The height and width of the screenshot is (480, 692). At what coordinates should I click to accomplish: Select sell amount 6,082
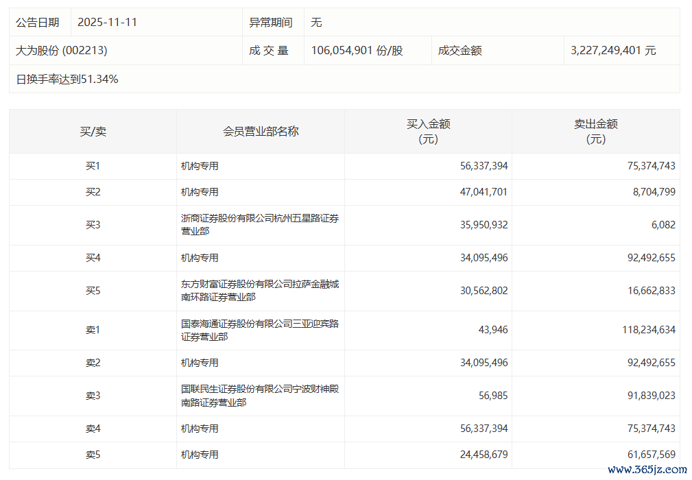664,225
